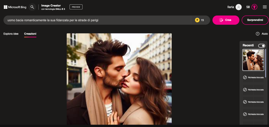Click the PREVIEW badge
Image resolution: width=269 pixels, height=127 pixels.
[x=76, y=7]
